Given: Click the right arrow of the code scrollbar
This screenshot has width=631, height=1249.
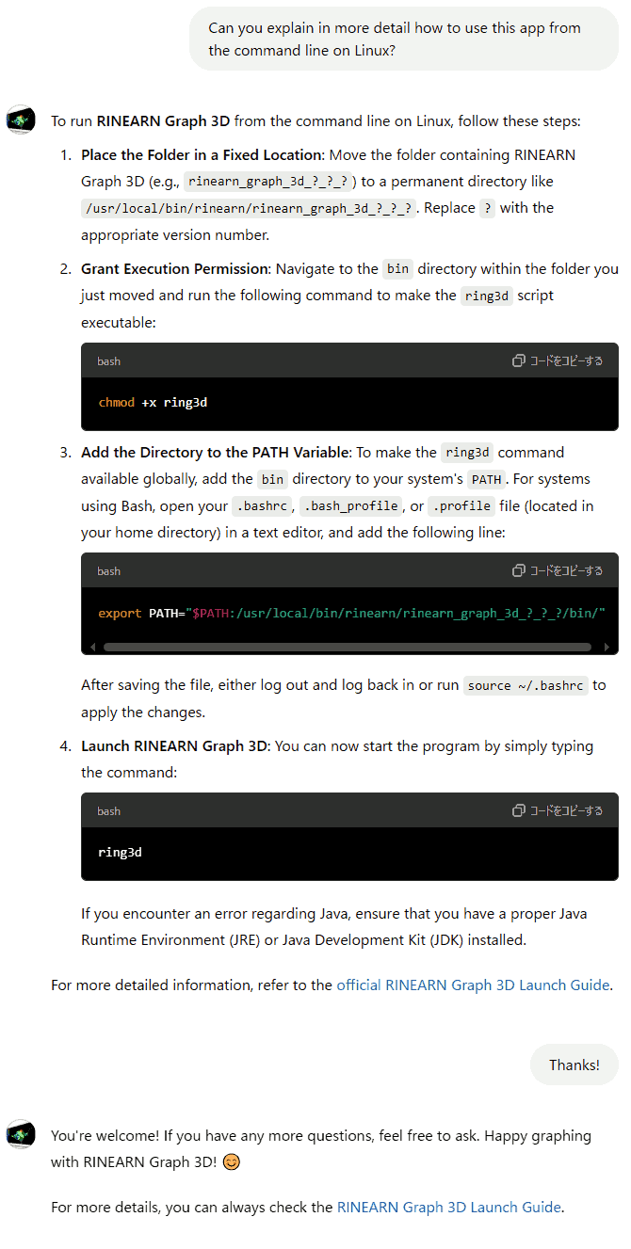Looking at the screenshot, I should pyautogui.click(x=607, y=648).
